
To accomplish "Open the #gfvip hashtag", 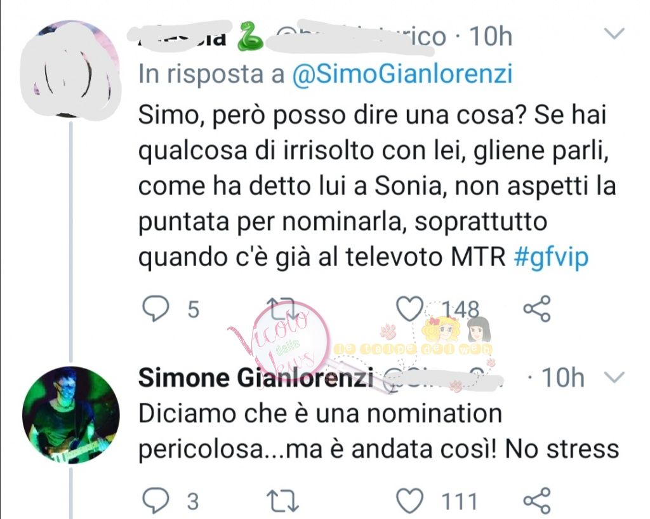I will click(x=551, y=257).
